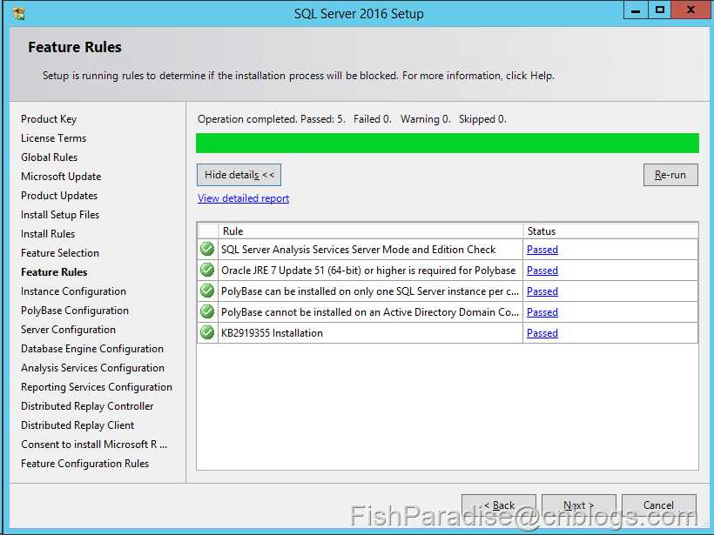Select Server Configuration step in sidebar
This screenshot has height=535, width=714.
pyautogui.click(x=68, y=330)
